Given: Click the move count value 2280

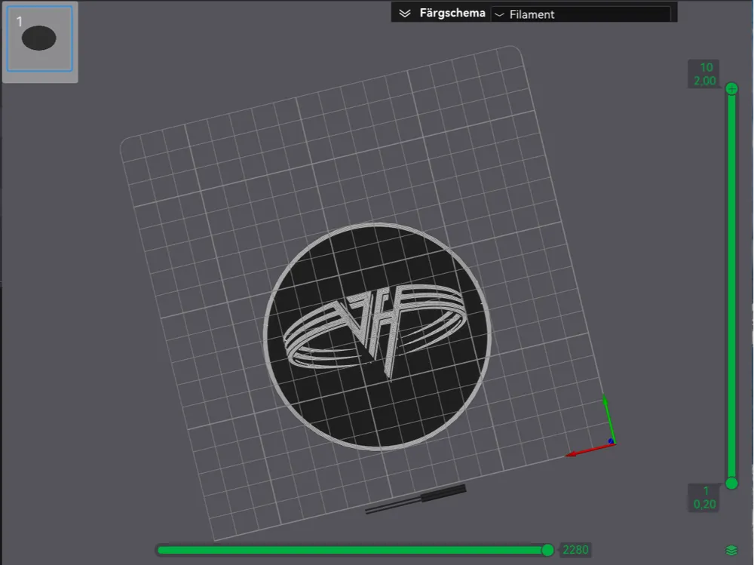Looking at the screenshot, I should tap(575, 550).
